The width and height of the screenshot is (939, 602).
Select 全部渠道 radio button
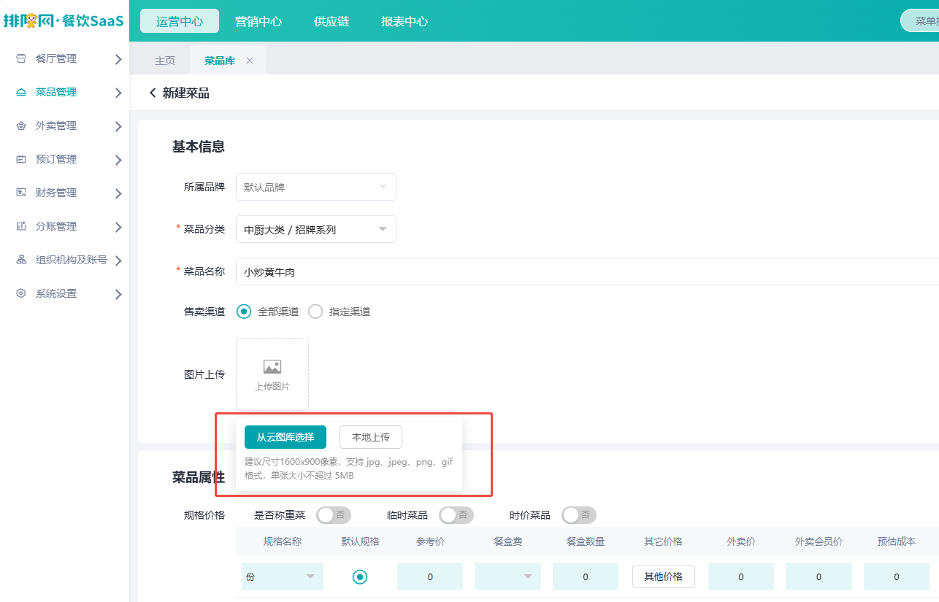point(245,312)
